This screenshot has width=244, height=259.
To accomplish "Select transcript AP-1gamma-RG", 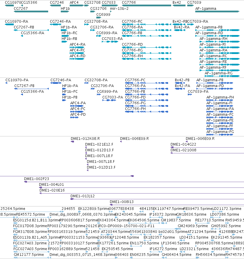I will [218, 73].
